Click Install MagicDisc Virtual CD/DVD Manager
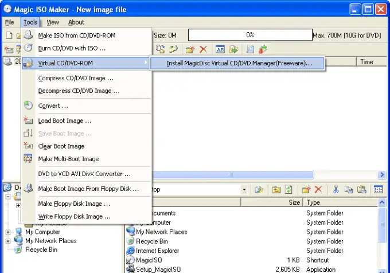The height and width of the screenshot is (273, 390). coord(237,63)
